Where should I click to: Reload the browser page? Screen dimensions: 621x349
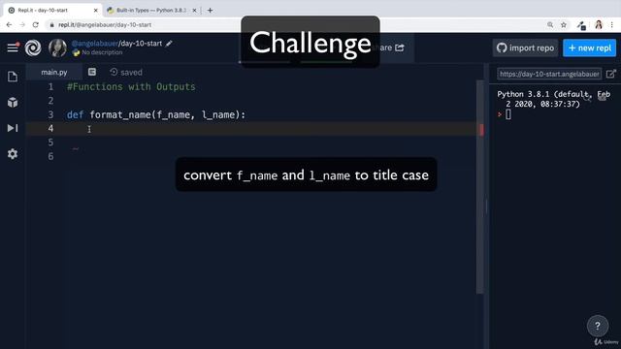pos(36,24)
